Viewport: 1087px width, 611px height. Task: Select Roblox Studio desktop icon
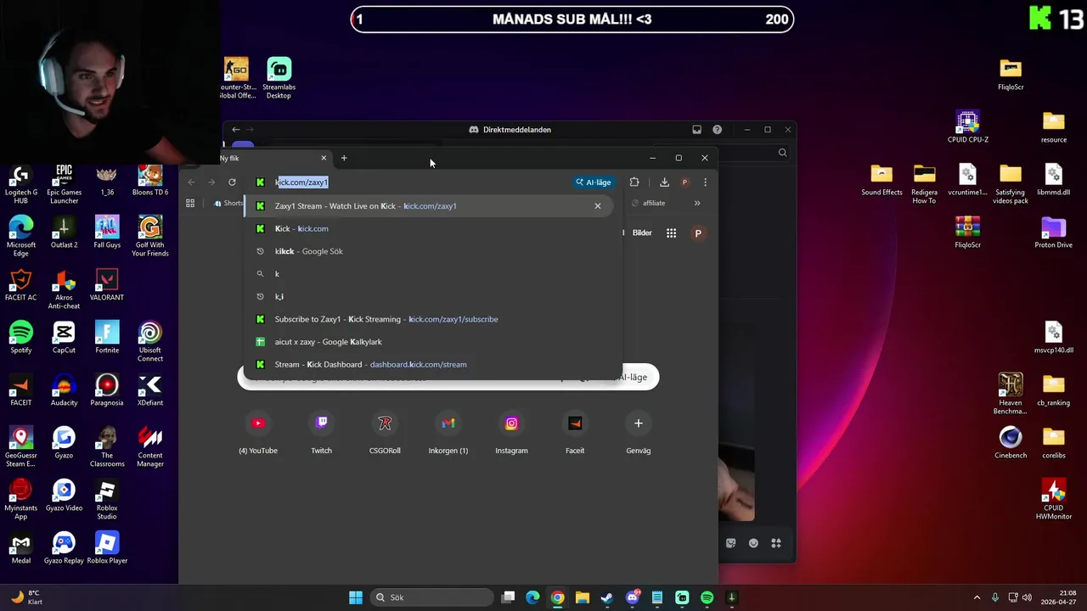[x=107, y=500]
